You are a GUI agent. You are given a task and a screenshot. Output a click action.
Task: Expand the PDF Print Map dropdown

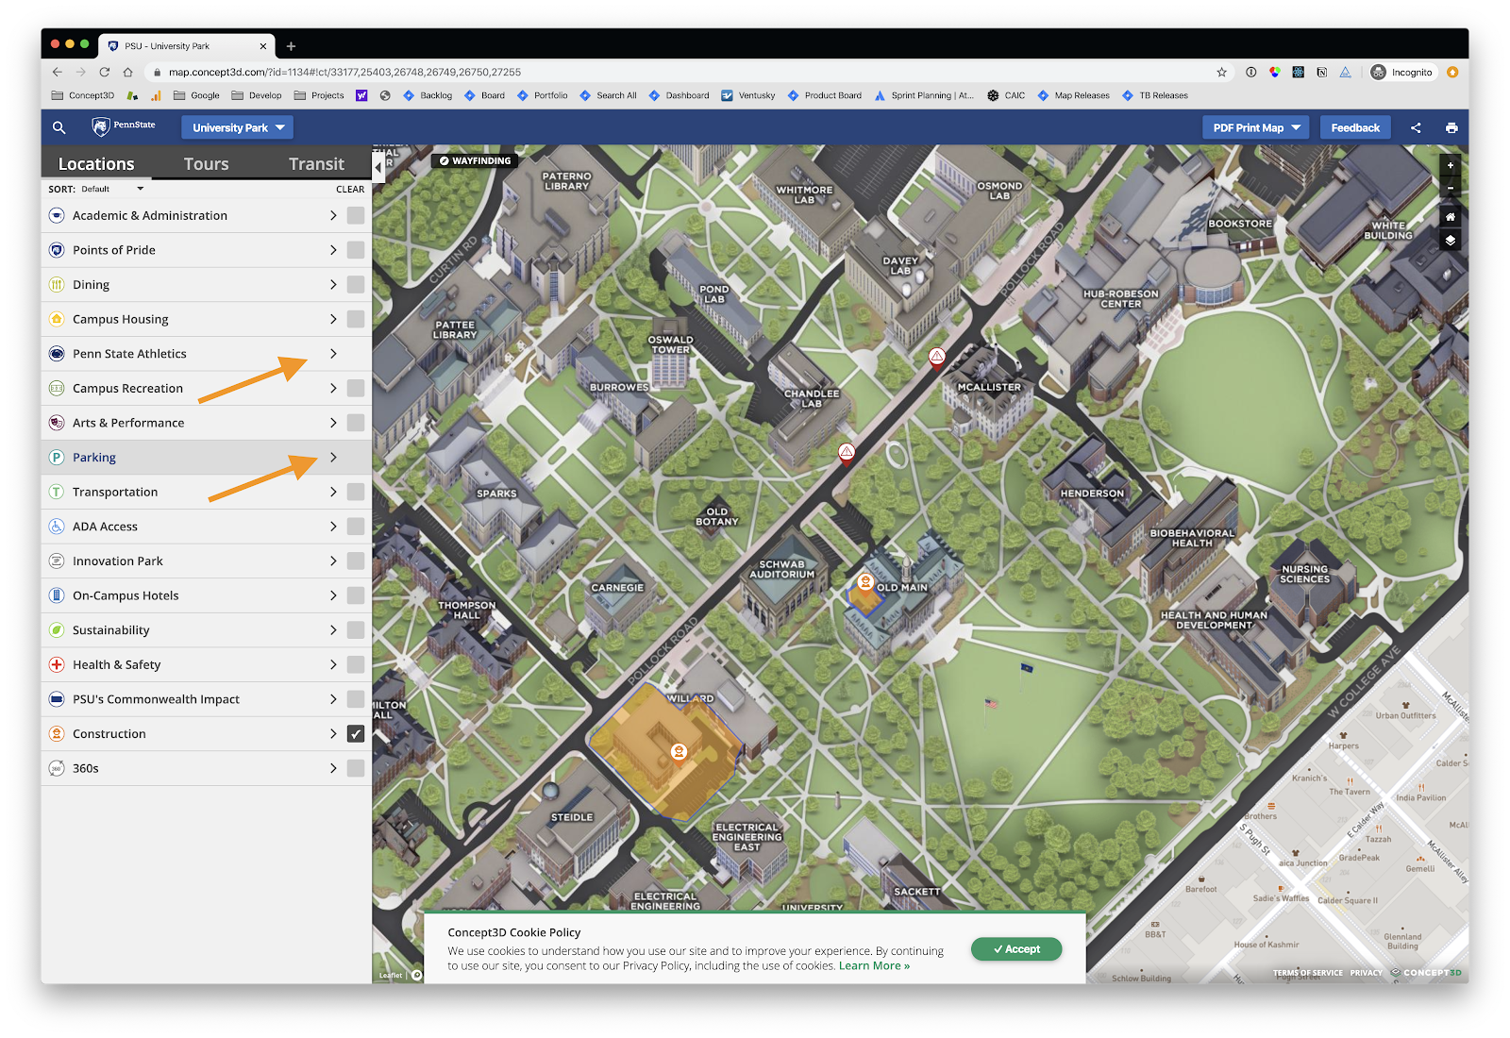(1255, 127)
